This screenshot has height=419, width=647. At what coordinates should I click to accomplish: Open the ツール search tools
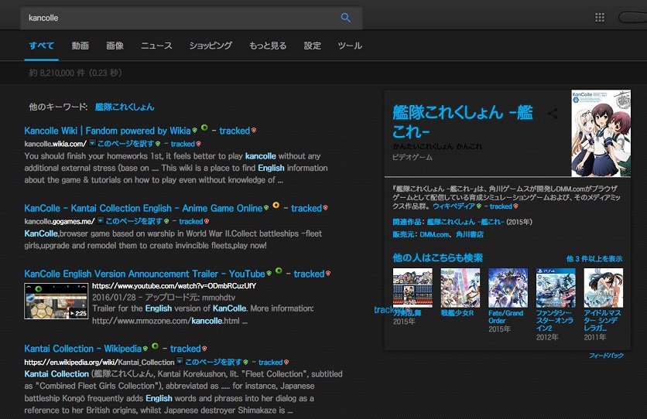click(350, 46)
